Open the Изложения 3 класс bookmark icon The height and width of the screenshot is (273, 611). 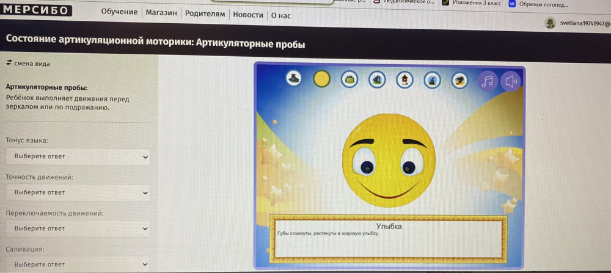pos(446,2)
